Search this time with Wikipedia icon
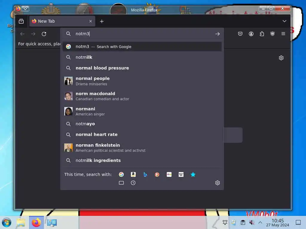The width and height of the screenshot is (306, 229). (181, 174)
